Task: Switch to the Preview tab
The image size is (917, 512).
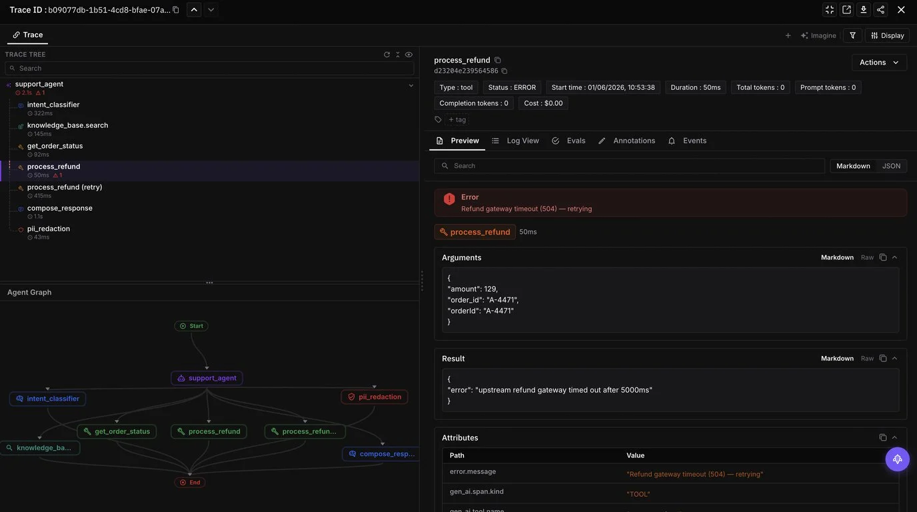Action: [x=457, y=141]
